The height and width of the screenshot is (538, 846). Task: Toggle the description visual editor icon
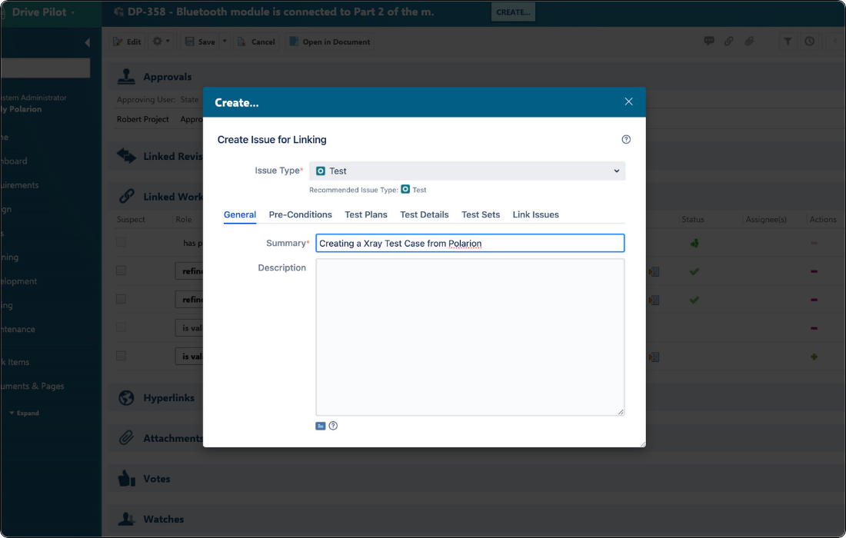pyautogui.click(x=321, y=426)
